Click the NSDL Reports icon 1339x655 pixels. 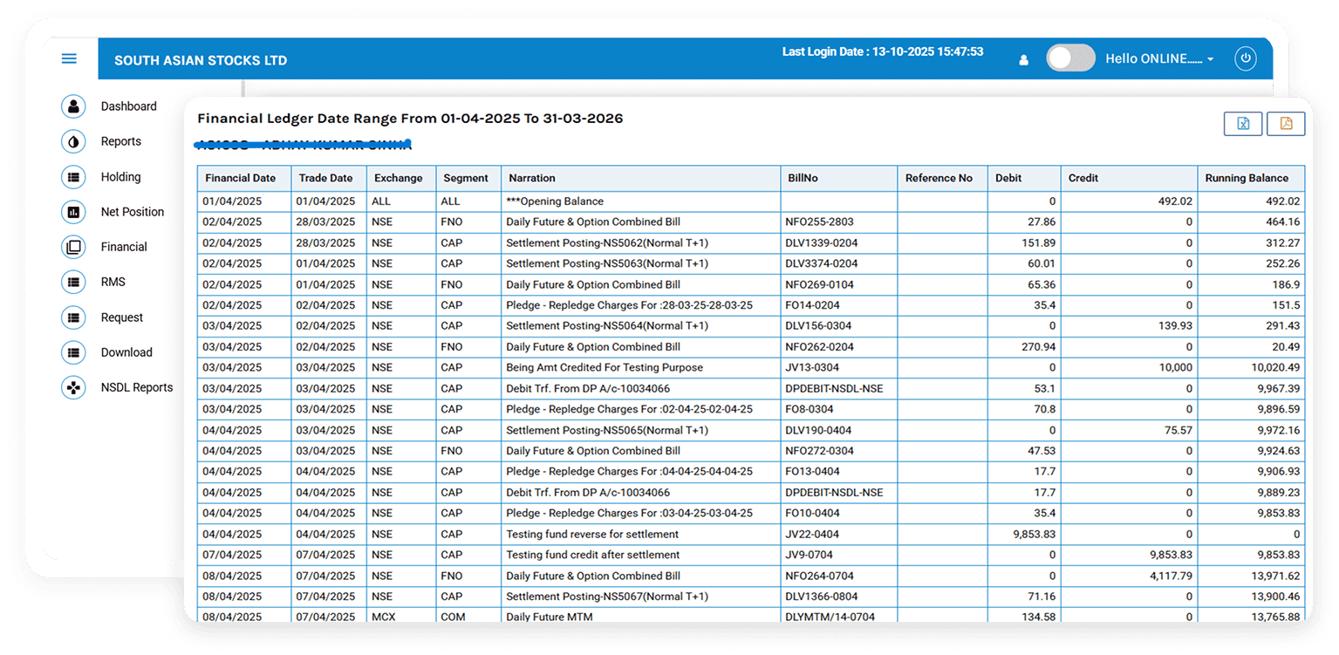coord(73,388)
